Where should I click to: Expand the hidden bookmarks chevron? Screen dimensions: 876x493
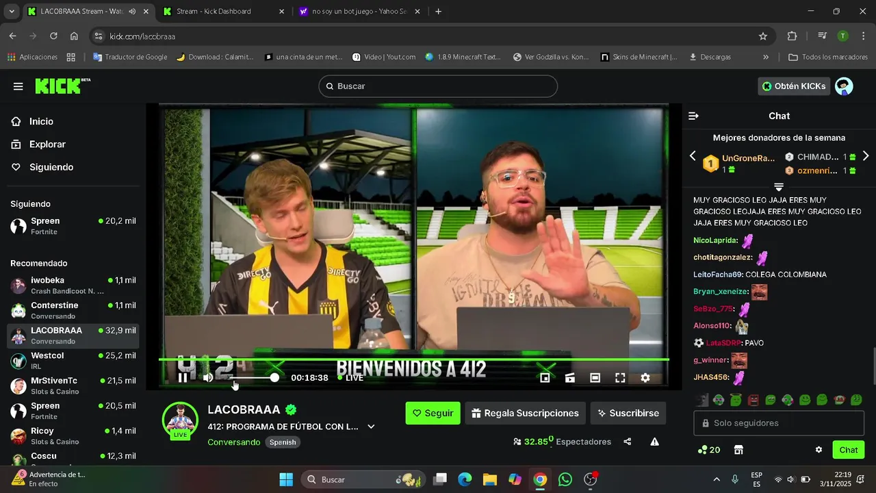(x=766, y=57)
